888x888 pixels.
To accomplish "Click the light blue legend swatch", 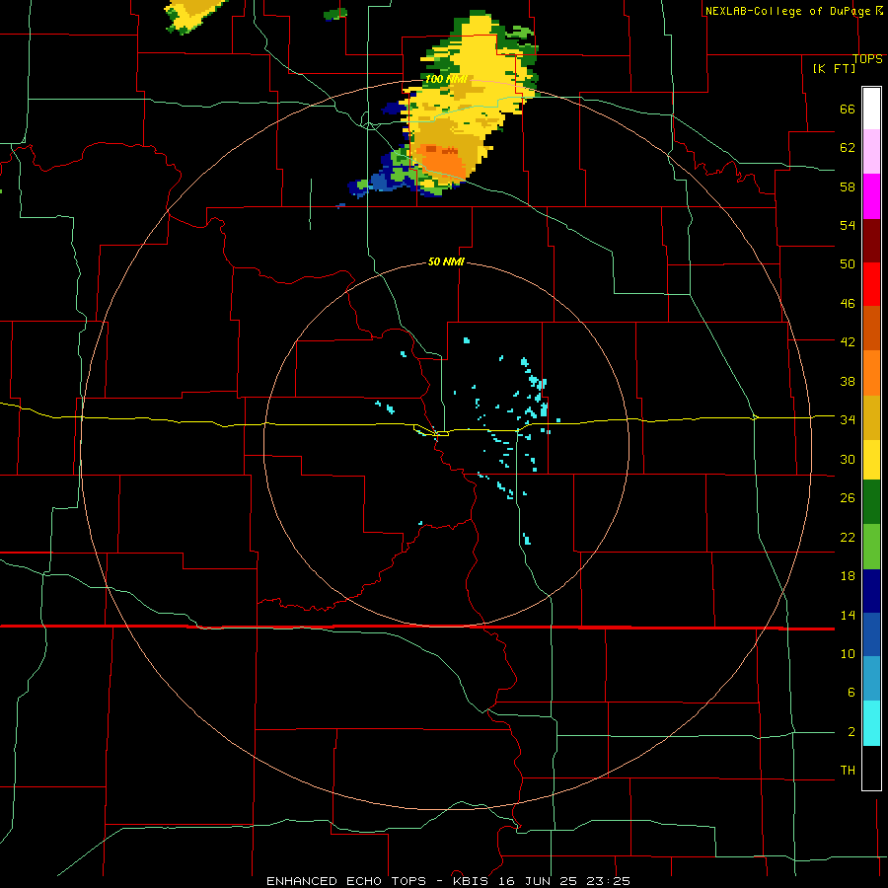I will pos(871,679).
